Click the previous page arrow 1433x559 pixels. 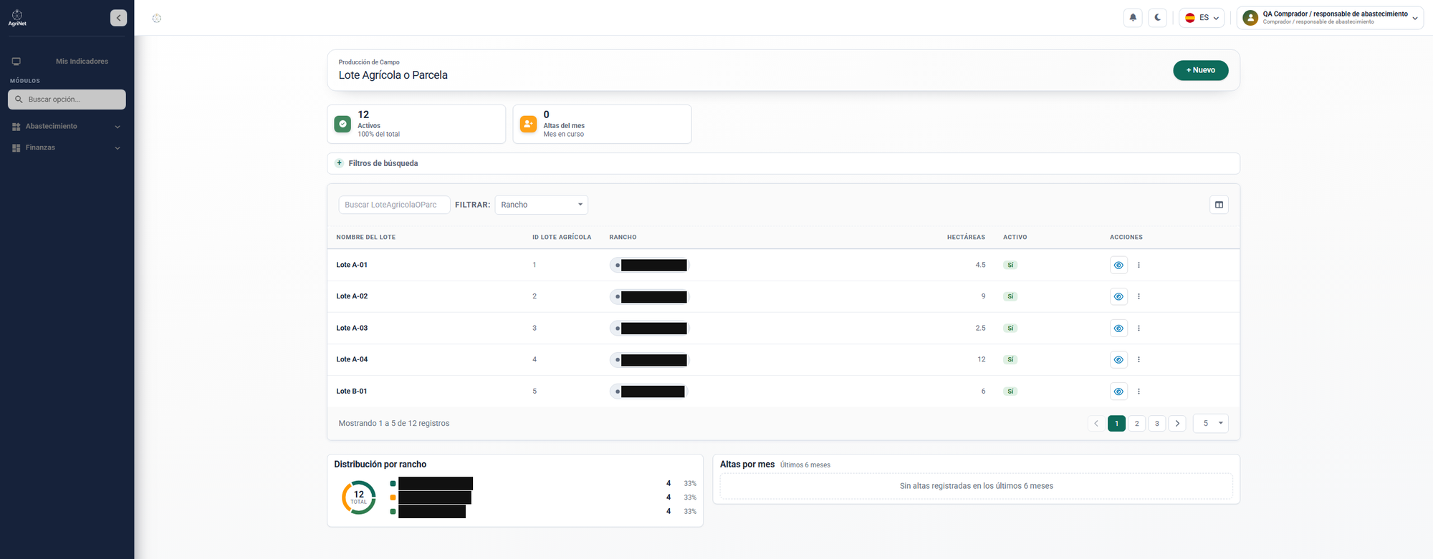[1096, 424]
